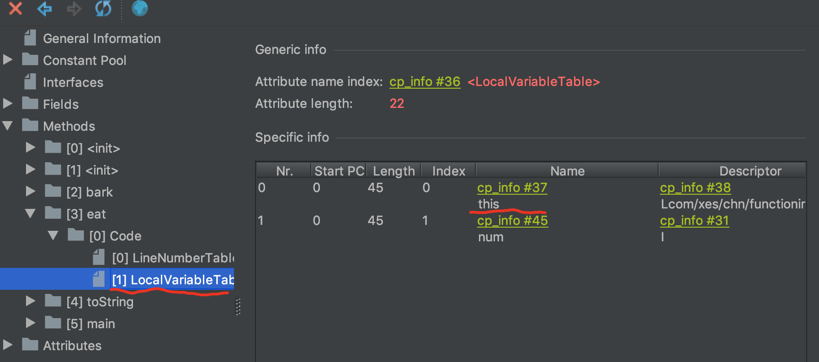
Task: Click the Start PC column header
Action: coord(339,171)
